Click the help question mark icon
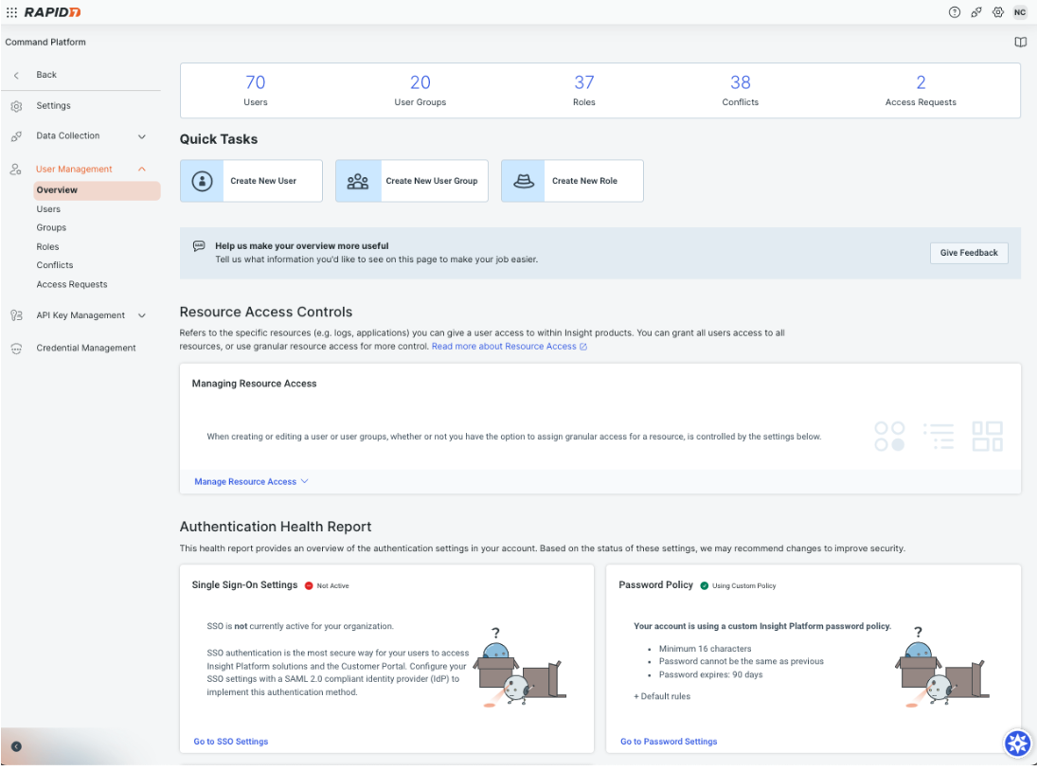 click(x=954, y=12)
